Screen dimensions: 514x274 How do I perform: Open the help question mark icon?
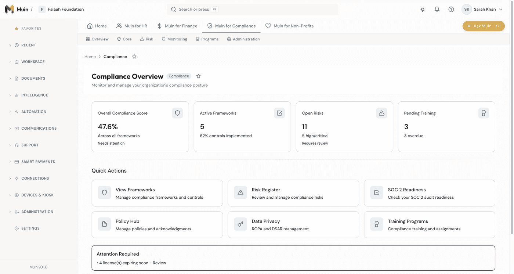[451, 10]
